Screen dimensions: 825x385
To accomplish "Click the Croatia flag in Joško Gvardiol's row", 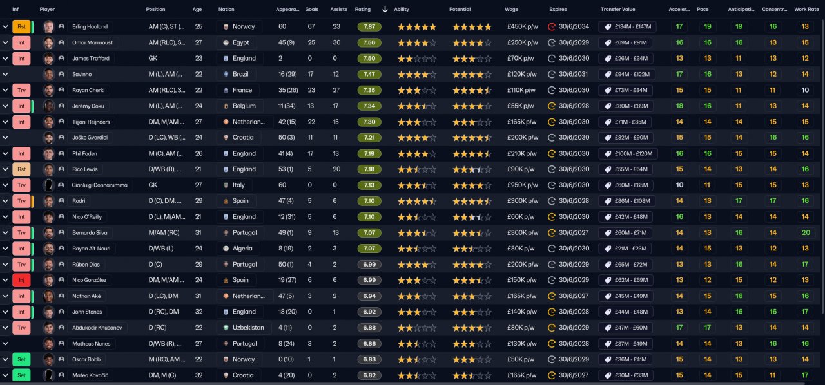I will (226, 137).
